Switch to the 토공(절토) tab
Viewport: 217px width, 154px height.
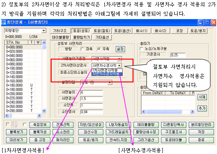click(x=102, y=31)
